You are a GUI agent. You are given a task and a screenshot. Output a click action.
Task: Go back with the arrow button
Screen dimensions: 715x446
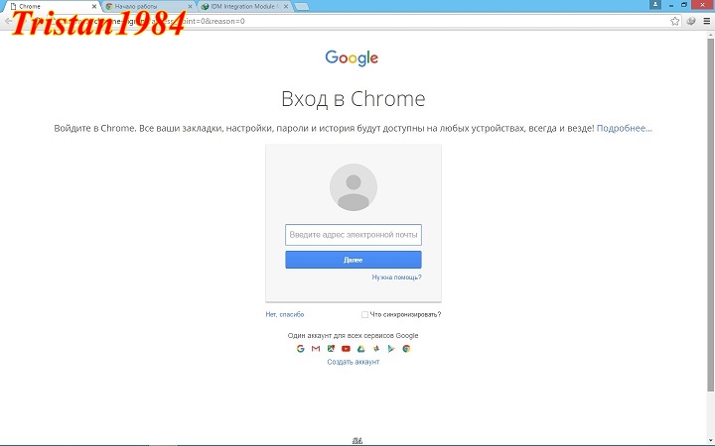point(8,21)
